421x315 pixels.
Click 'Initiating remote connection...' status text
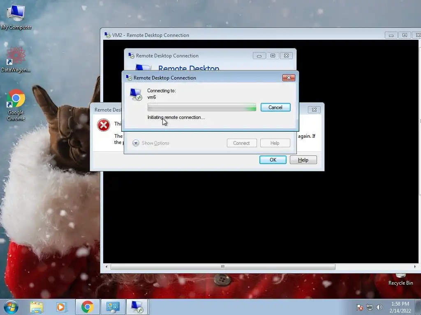coord(176,117)
